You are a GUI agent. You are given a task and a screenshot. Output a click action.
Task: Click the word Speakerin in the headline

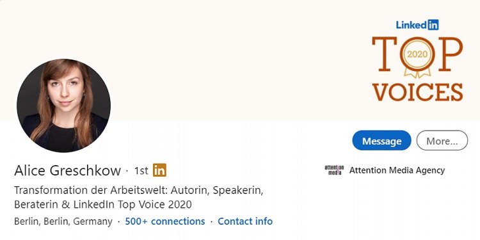(238, 191)
